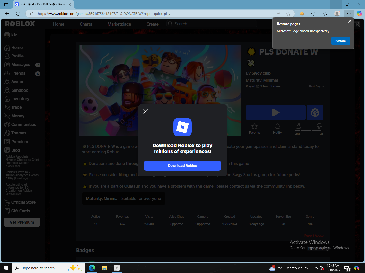The image size is (365, 273).
Task: Open Home from the left sidebar
Action: point(14,48)
